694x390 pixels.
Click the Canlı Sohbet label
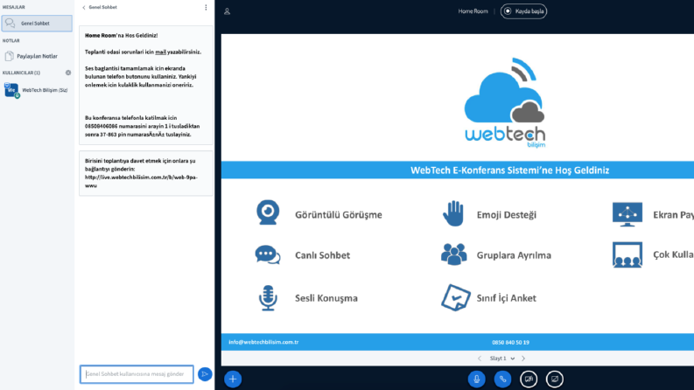tap(322, 255)
